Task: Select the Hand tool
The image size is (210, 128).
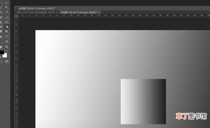Action: (x=1, y=47)
